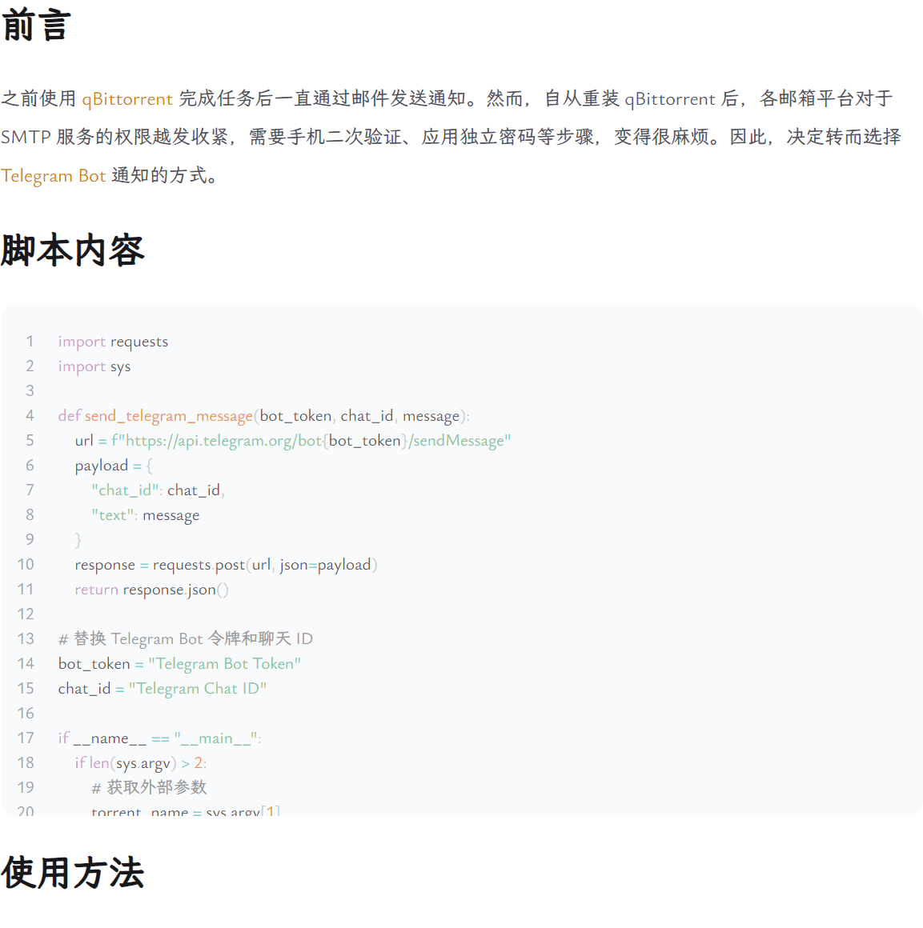
Task: Click the 获取外部参数 comment line
Action: [x=149, y=787]
